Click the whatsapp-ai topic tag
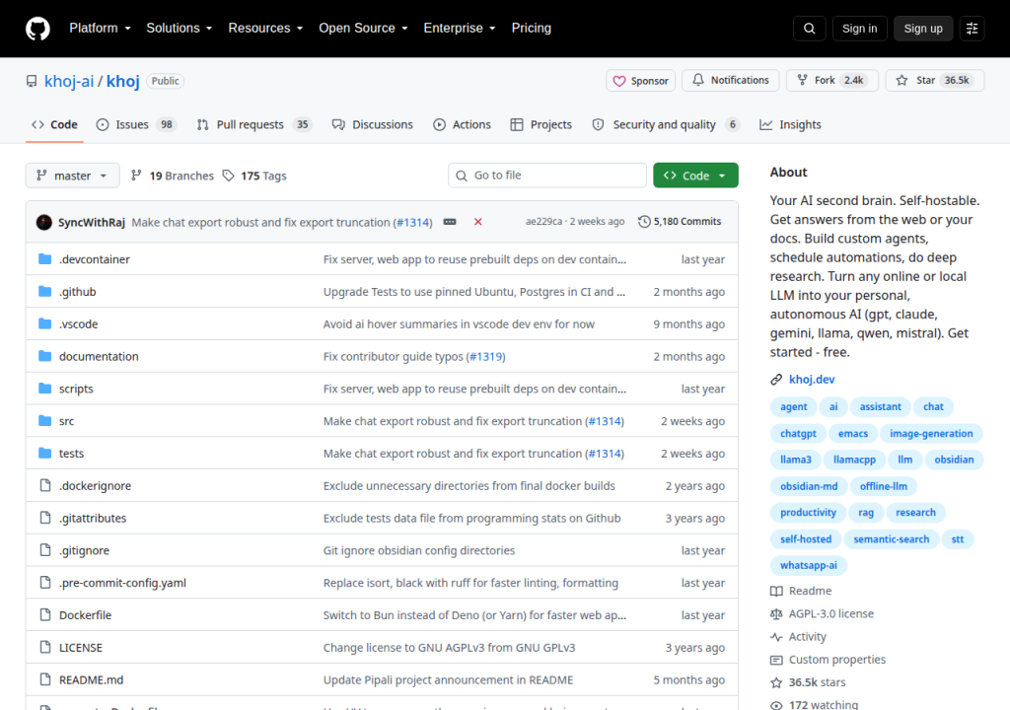 click(809, 566)
